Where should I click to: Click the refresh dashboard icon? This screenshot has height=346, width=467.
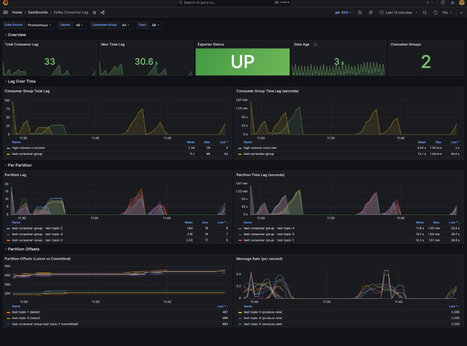[435, 12]
